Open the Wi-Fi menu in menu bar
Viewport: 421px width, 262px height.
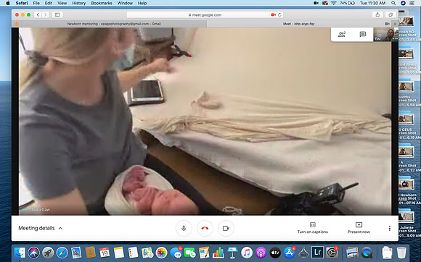coord(334,3)
